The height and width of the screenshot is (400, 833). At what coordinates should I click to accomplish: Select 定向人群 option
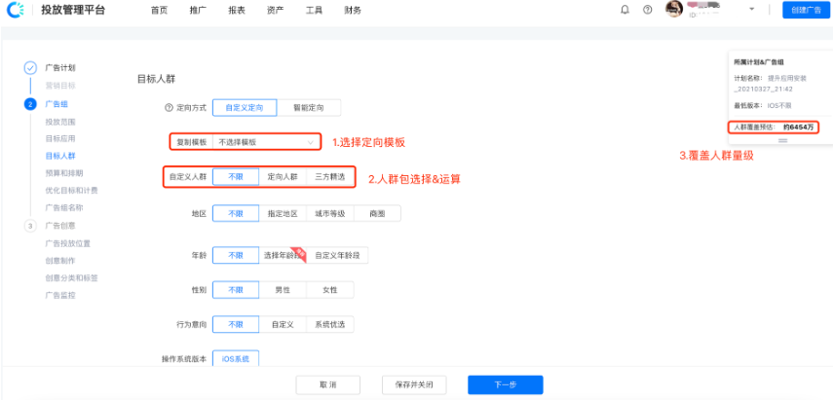pyautogui.click(x=283, y=177)
